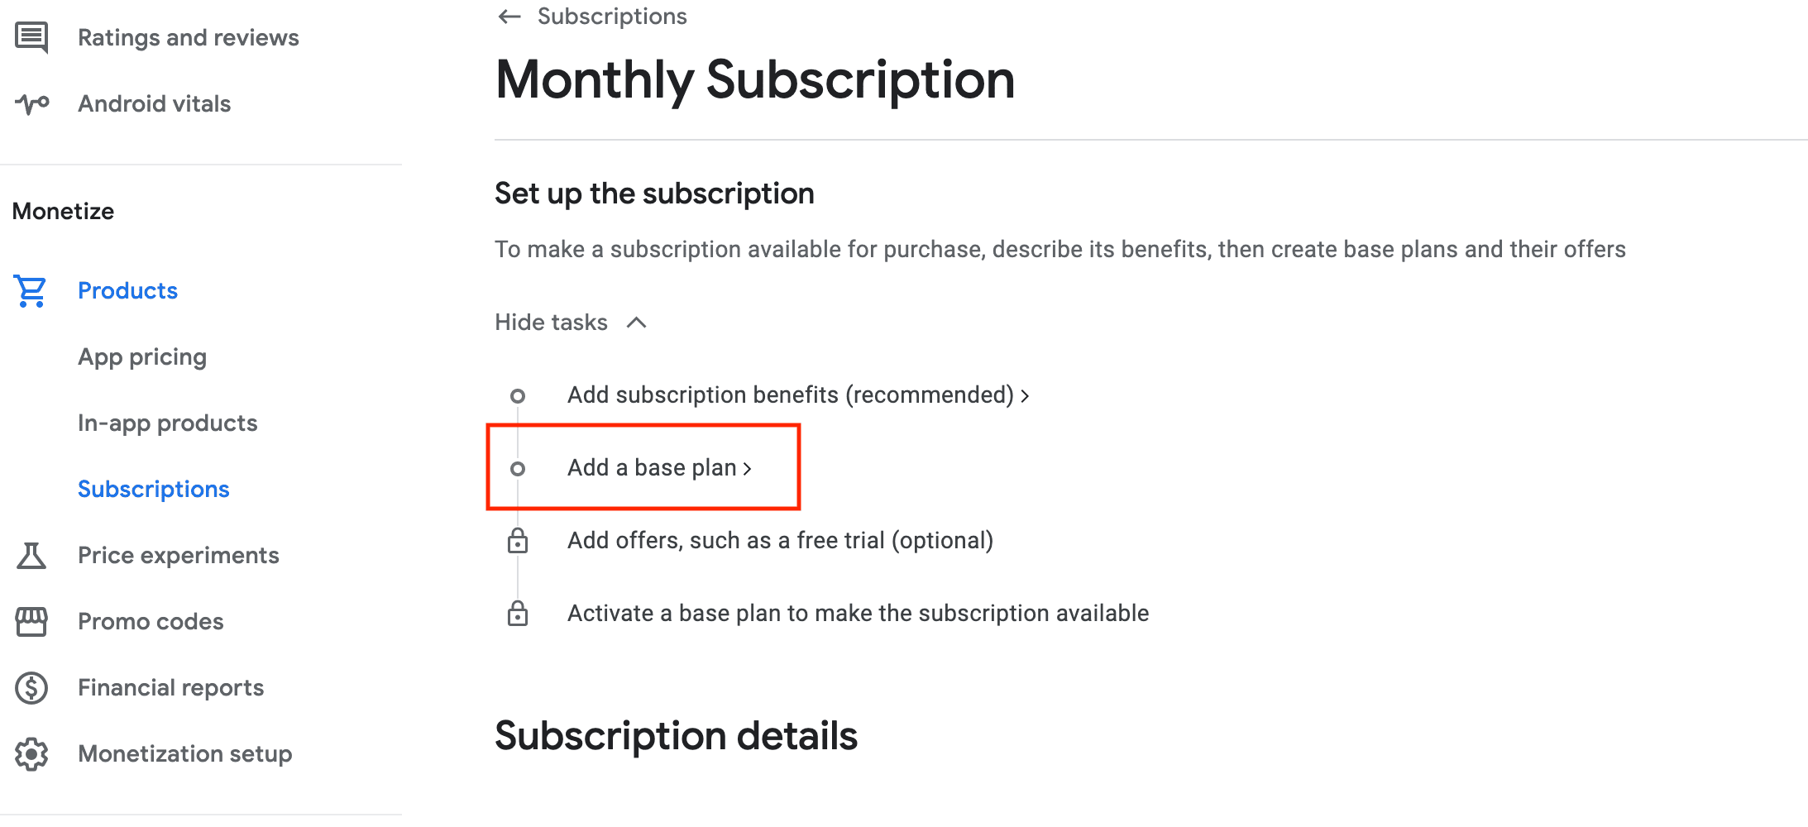Click the Price experiments flask icon
The image size is (1808, 827).
(31, 556)
